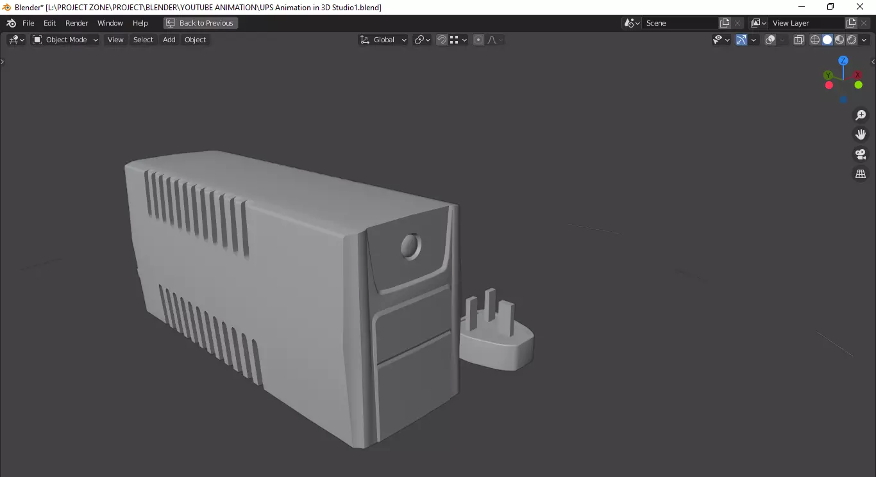Switch to solid viewport shading
This screenshot has width=876, height=477.
click(827, 40)
